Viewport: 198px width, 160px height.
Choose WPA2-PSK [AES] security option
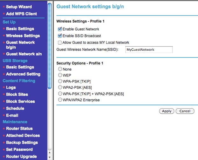tap(60, 87)
